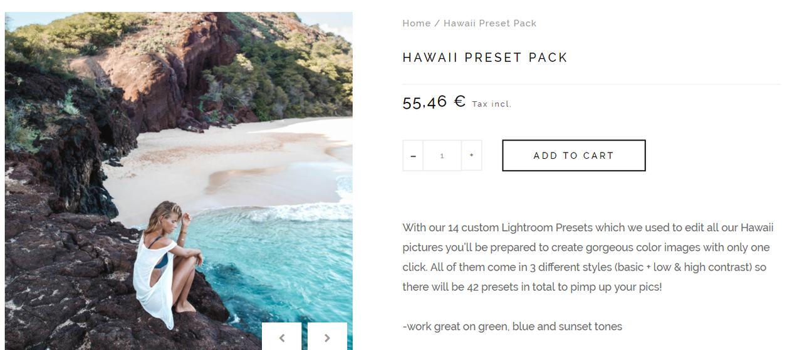The width and height of the screenshot is (802, 350).
Task: Click the Hawaii Preset Pack breadcrumb
Action: click(x=490, y=23)
